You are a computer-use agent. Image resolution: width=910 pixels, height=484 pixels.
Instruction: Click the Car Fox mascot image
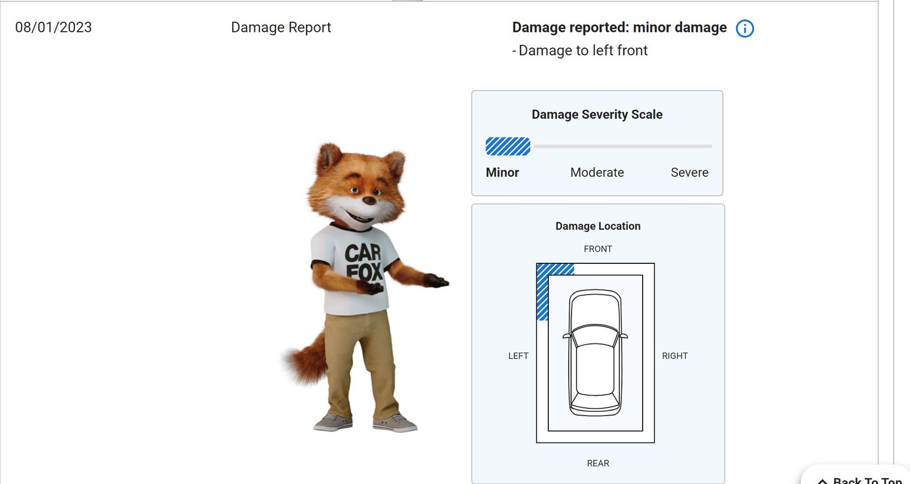point(364,287)
